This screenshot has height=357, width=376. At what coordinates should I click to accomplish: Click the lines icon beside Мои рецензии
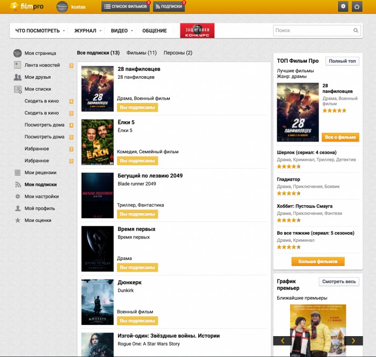(x=18, y=173)
